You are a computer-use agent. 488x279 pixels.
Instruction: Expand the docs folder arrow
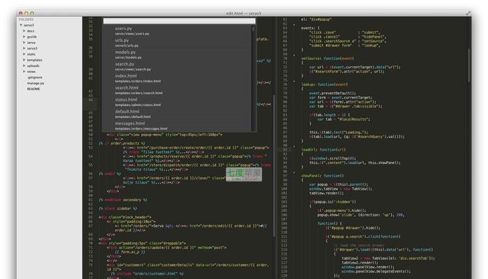tap(24, 31)
